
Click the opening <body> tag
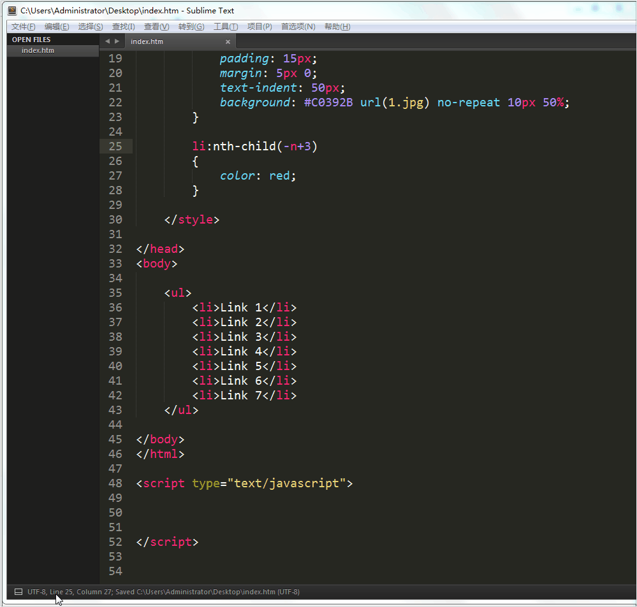(x=157, y=264)
